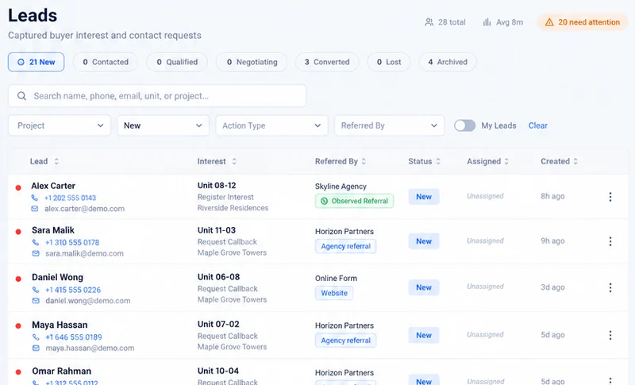
Task: Click the New status badge for Alex Carter
Action: pos(424,197)
